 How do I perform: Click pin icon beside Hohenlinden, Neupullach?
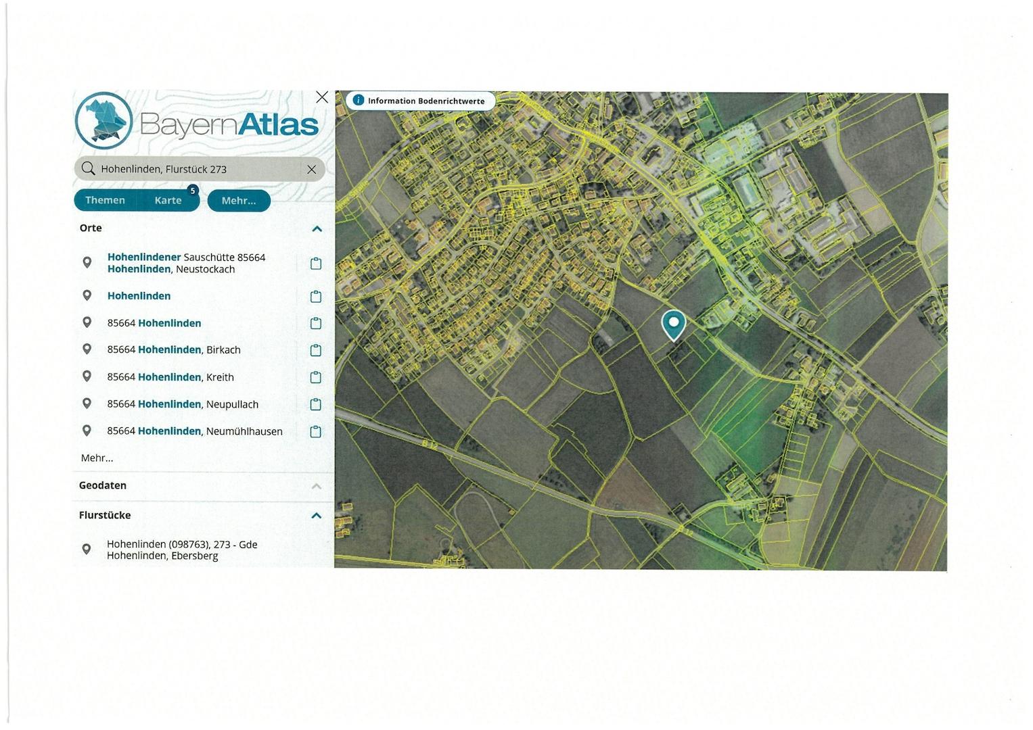pyautogui.click(x=87, y=403)
